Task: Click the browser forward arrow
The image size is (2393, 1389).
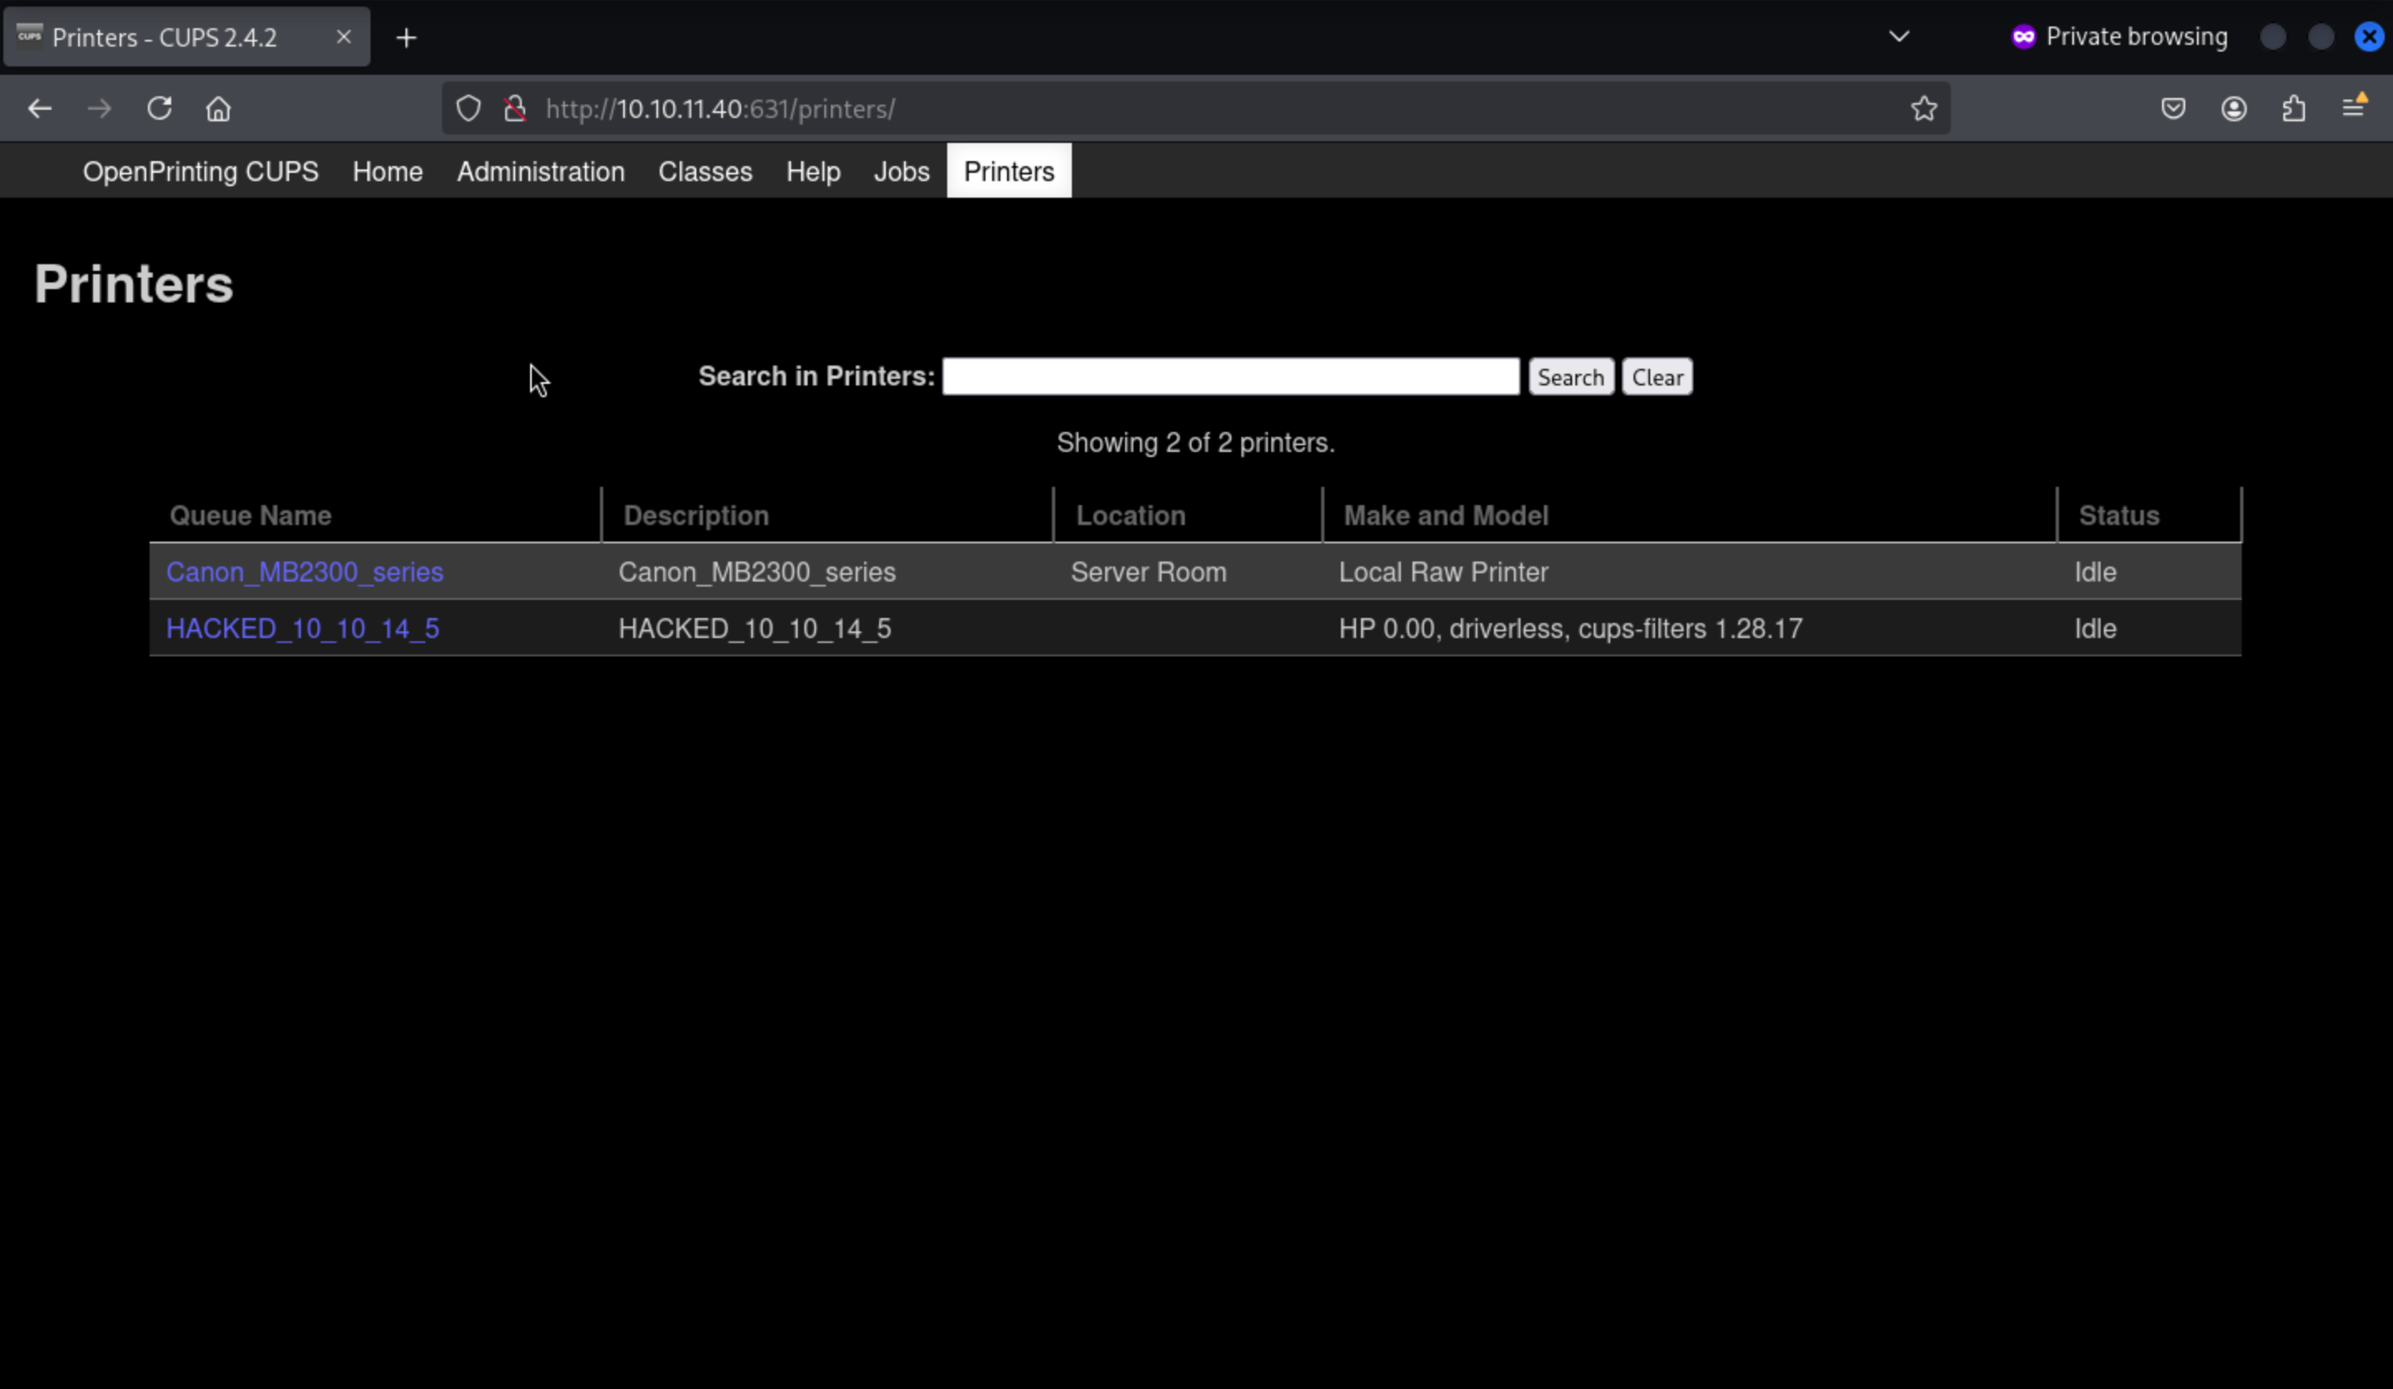Action: point(99,108)
